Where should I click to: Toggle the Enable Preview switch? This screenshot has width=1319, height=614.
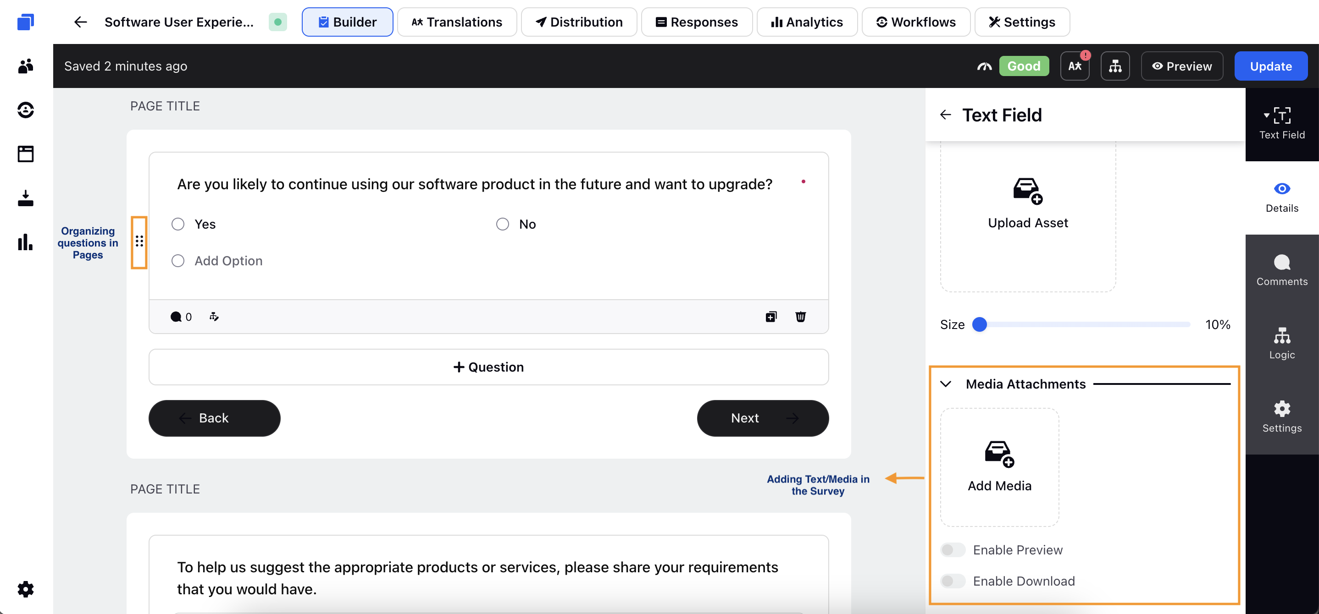pyautogui.click(x=953, y=550)
